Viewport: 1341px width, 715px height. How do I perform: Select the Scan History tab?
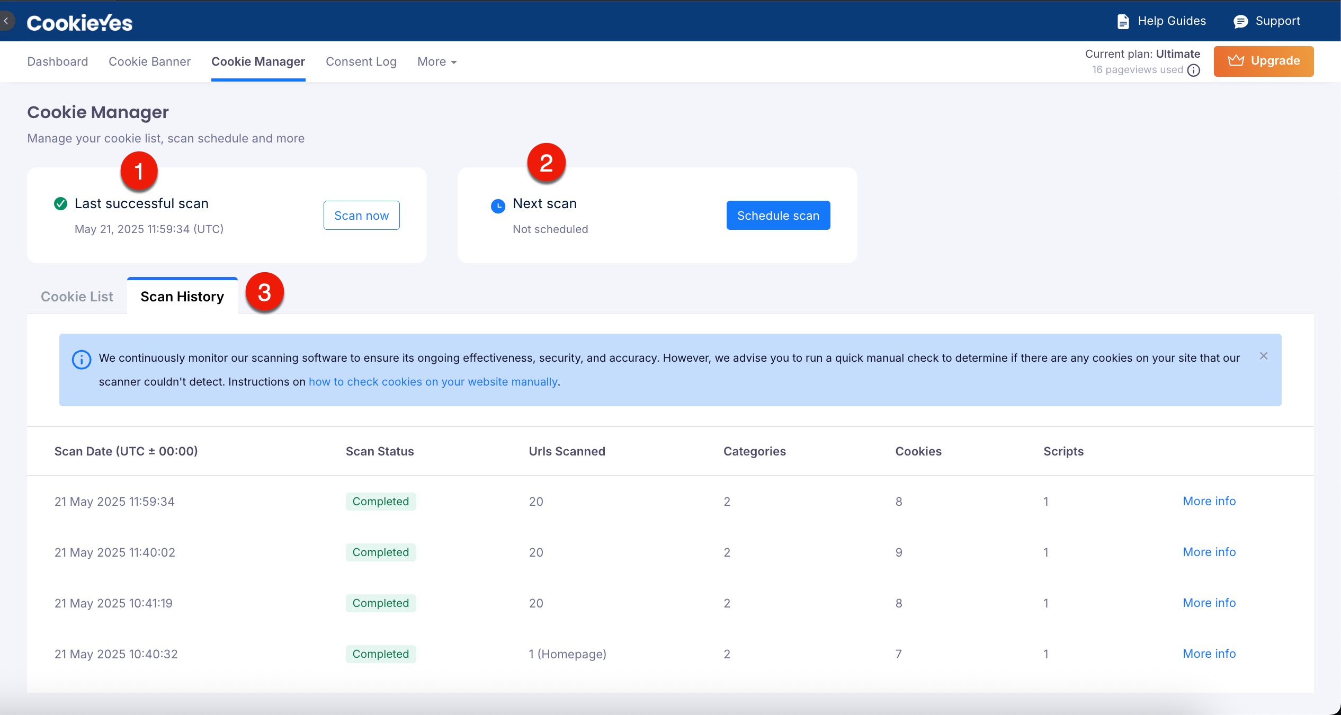point(182,297)
